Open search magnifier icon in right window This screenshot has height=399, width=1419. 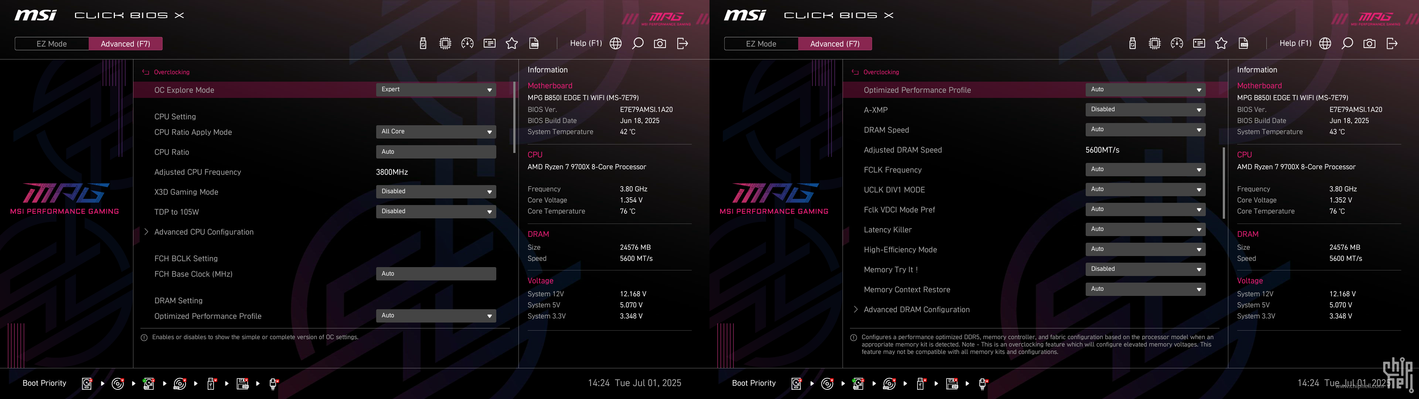1347,44
